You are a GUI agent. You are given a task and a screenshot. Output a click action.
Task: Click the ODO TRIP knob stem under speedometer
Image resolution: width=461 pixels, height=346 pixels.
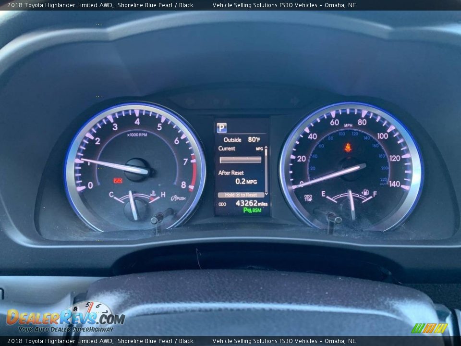click(334, 219)
